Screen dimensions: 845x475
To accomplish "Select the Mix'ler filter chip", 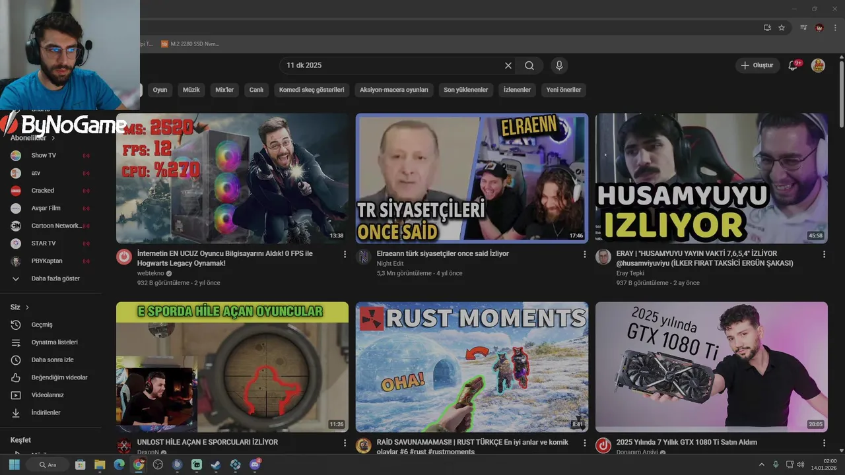I will [224, 90].
